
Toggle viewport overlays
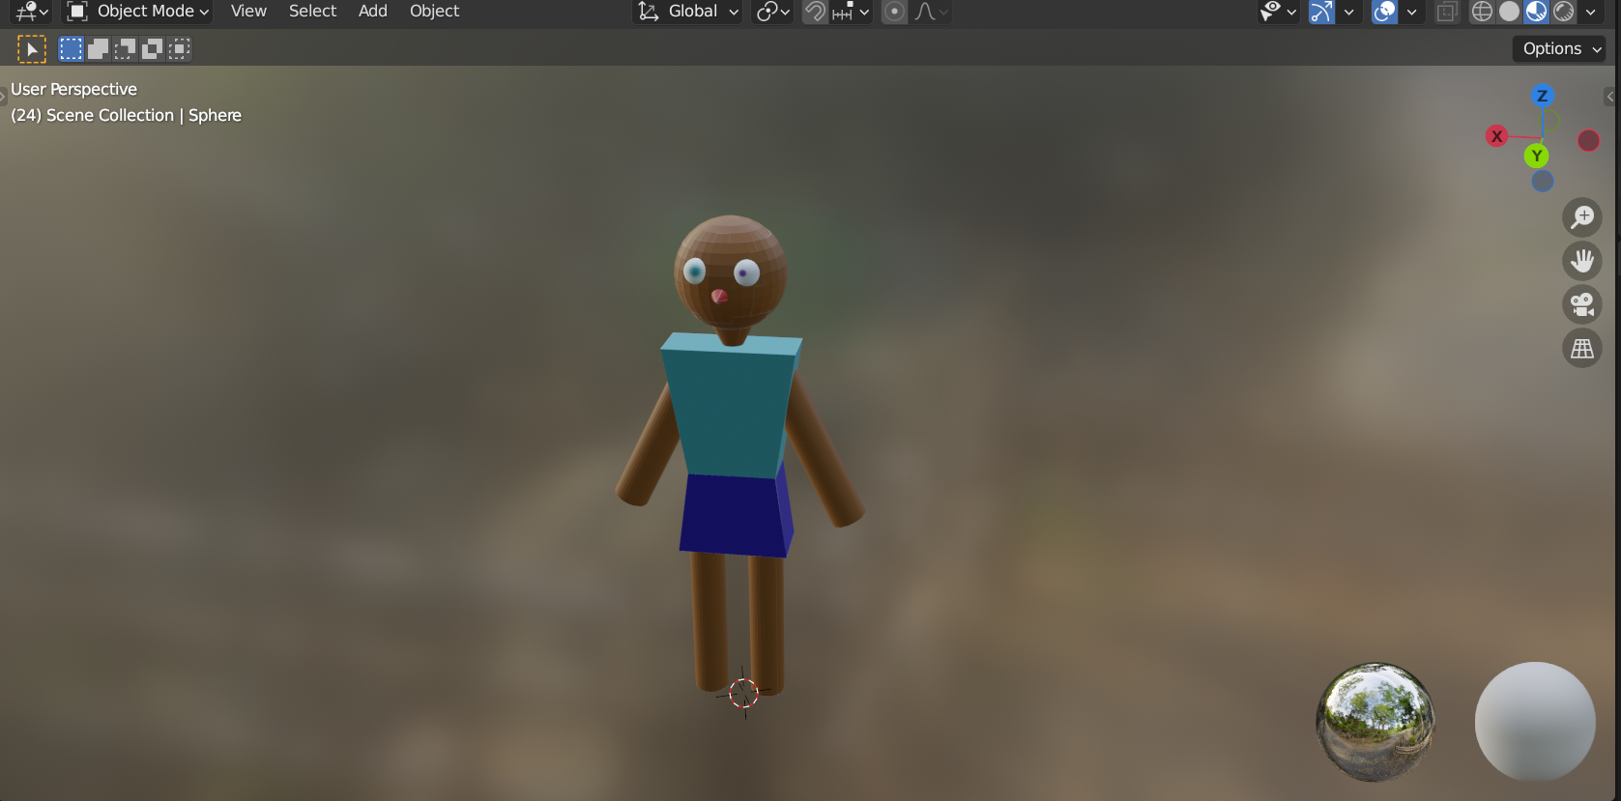[1384, 12]
